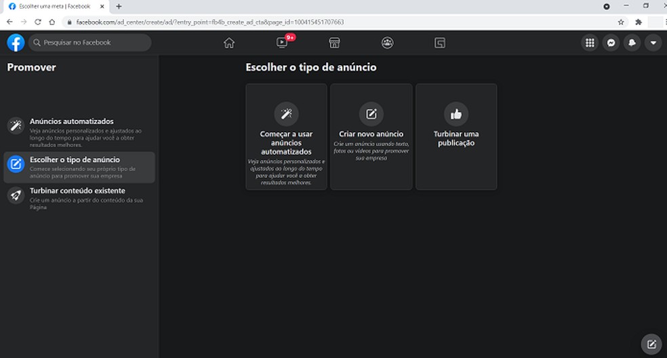
Task: Select Anúncios automatizados in the sidebar
Action: coord(79,132)
